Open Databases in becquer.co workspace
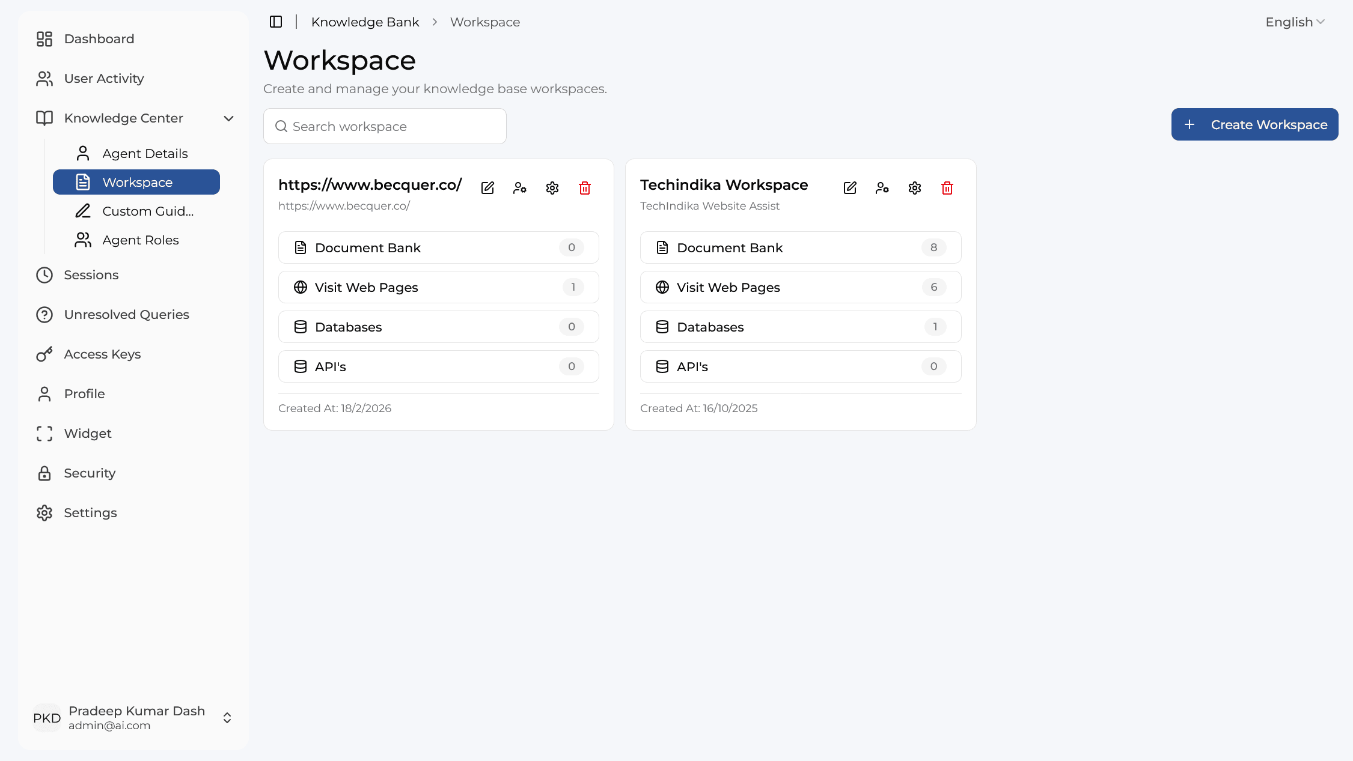This screenshot has height=761, width=1353. point(439,327)
